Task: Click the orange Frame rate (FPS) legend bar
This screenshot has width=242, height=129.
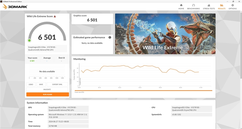Action: coord(143,90)
